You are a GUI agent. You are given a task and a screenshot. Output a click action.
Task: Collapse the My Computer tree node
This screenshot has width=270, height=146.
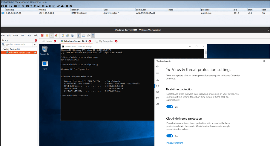[2, 49]
